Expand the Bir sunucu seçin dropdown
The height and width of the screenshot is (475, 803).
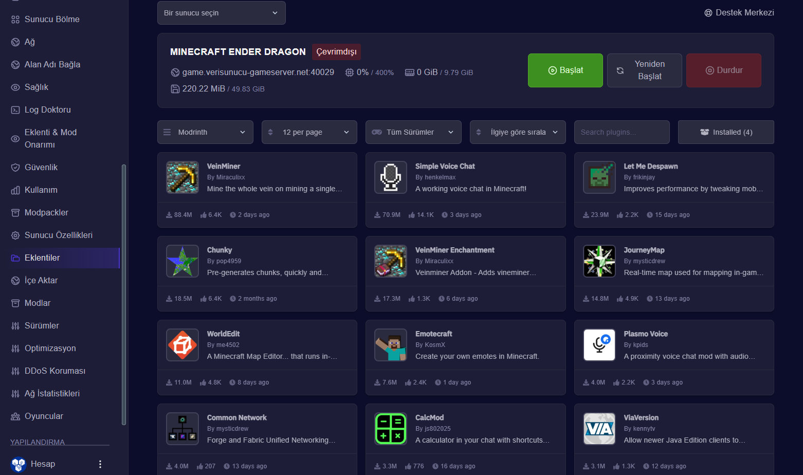[x=222, y=13]
